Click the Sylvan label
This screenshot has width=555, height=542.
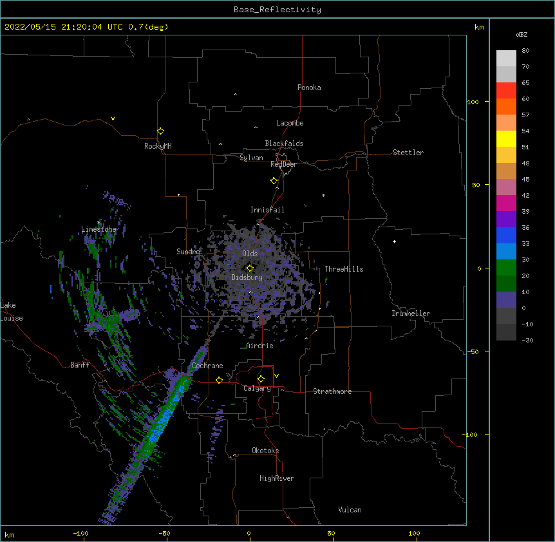pos(251,158)
